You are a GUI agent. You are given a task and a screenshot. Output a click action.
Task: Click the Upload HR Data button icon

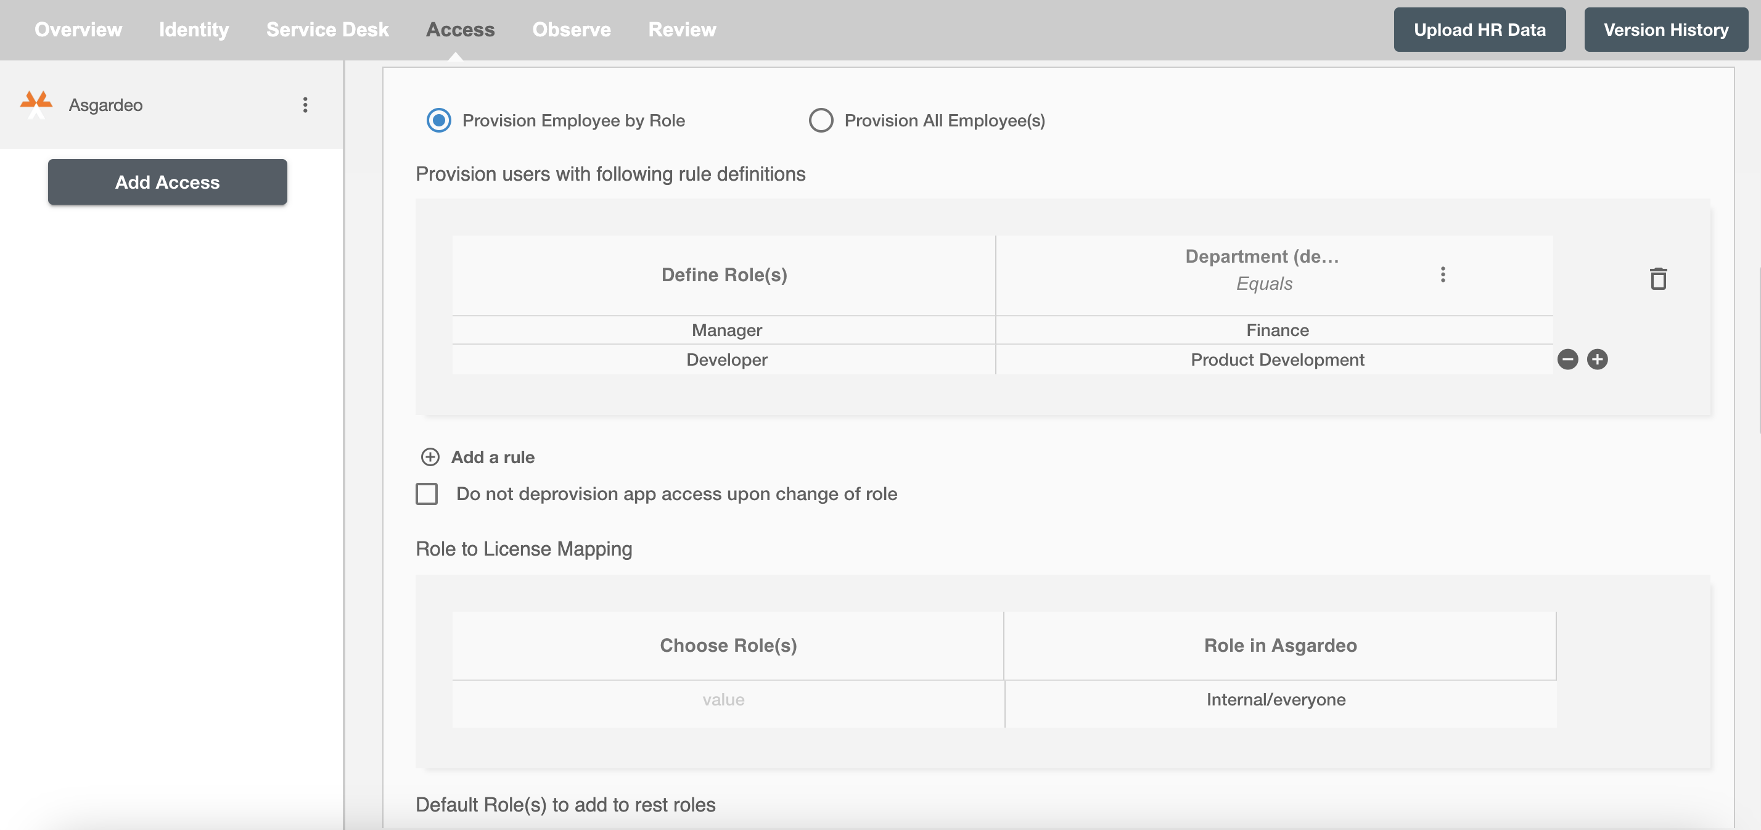(x=1480, y=29)
